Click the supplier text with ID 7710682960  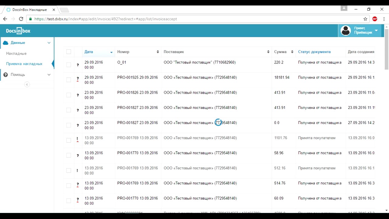200,62
